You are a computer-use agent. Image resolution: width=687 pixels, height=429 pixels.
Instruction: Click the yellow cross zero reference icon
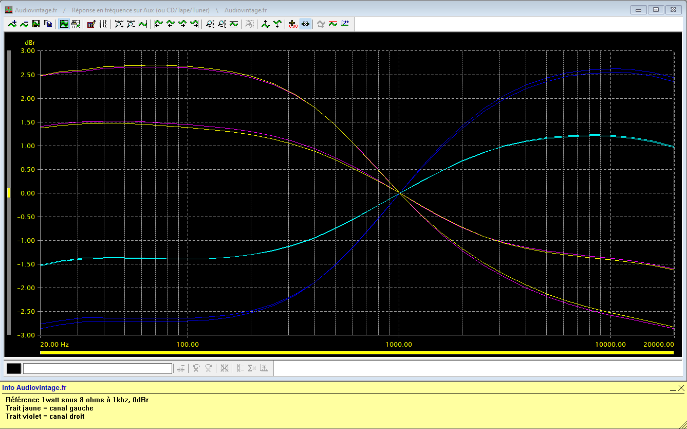(293, 24)
